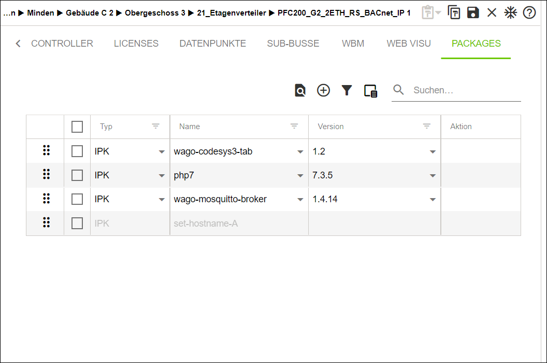This screenshot has height=363, width=547.
Task: Open the name dropdown for php7
Action: pyautogui.click(x=300, y=176)
